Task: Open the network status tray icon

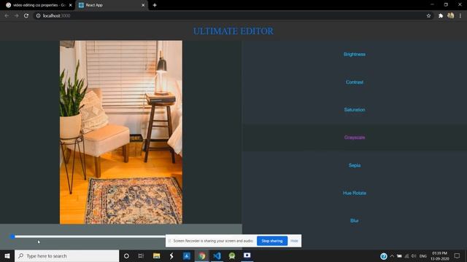Action: coord(406,256)
